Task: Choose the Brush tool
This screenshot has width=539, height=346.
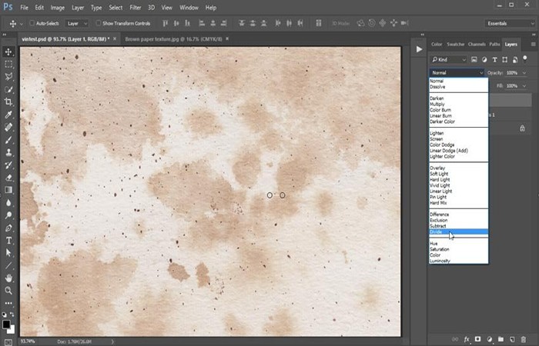Action: click(x=8, y=140)
